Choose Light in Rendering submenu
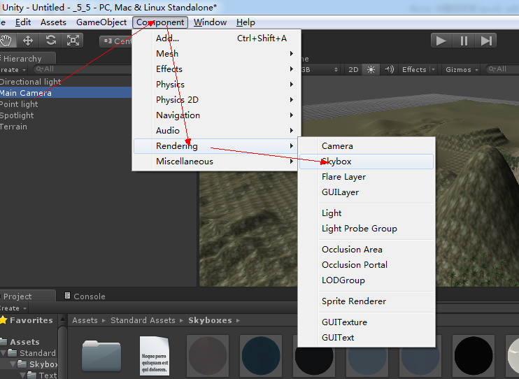The image size is (519, 379). coord(367,213)
